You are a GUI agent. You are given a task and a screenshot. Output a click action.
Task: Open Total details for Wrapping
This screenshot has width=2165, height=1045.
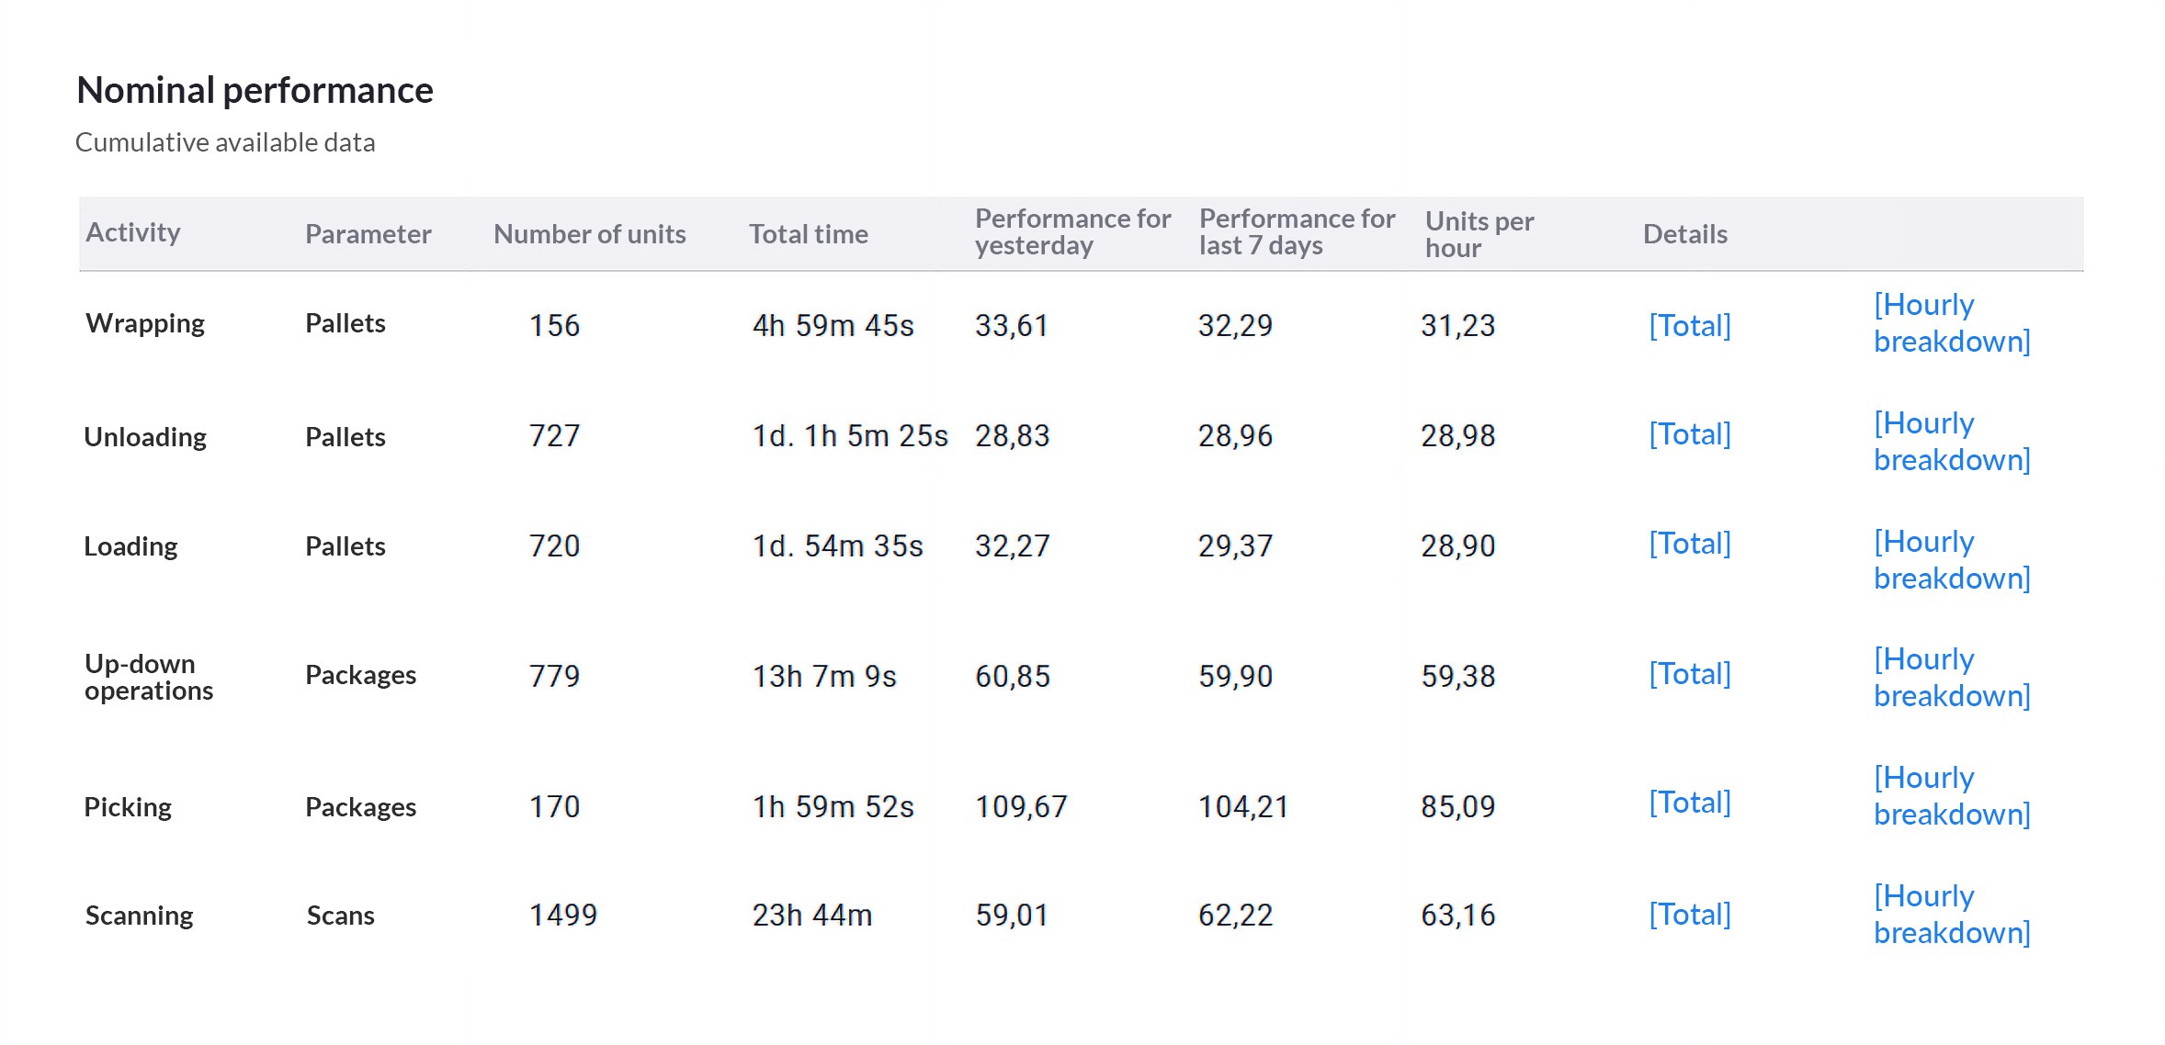1689,325
